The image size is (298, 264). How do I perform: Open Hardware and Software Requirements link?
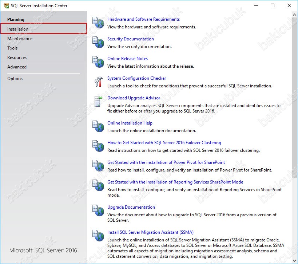click(x=143, y=19)
